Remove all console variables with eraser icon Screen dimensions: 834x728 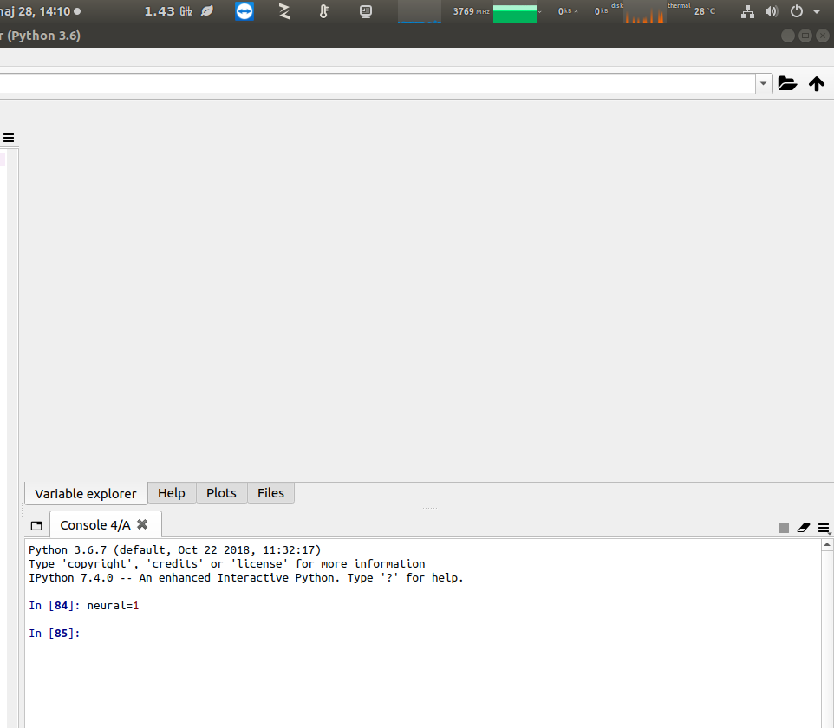[x=803, y=528]
